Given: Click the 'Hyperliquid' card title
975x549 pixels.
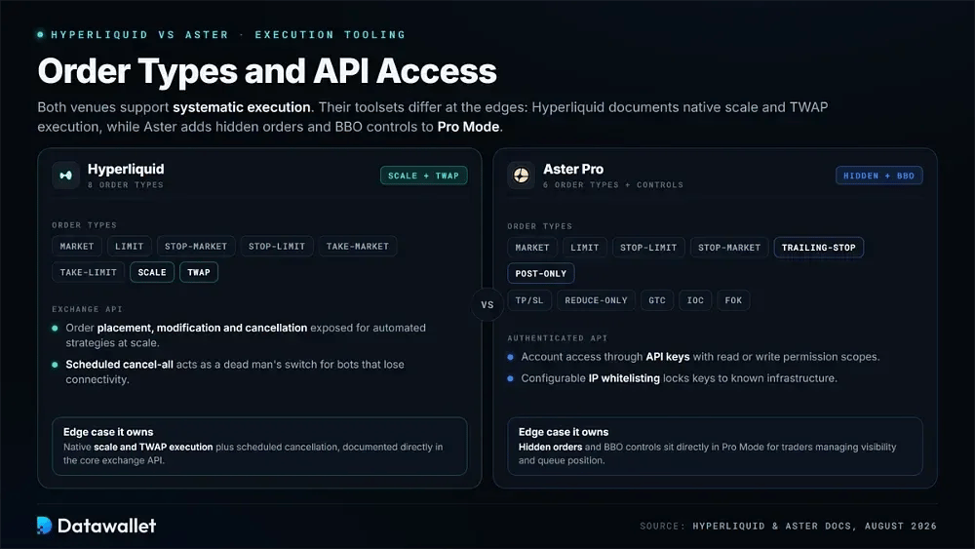Looking at the screenshot, I should coord(126,169).
